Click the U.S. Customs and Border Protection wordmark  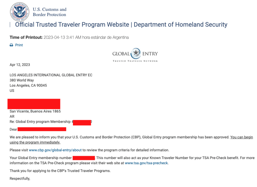point(49,12)
